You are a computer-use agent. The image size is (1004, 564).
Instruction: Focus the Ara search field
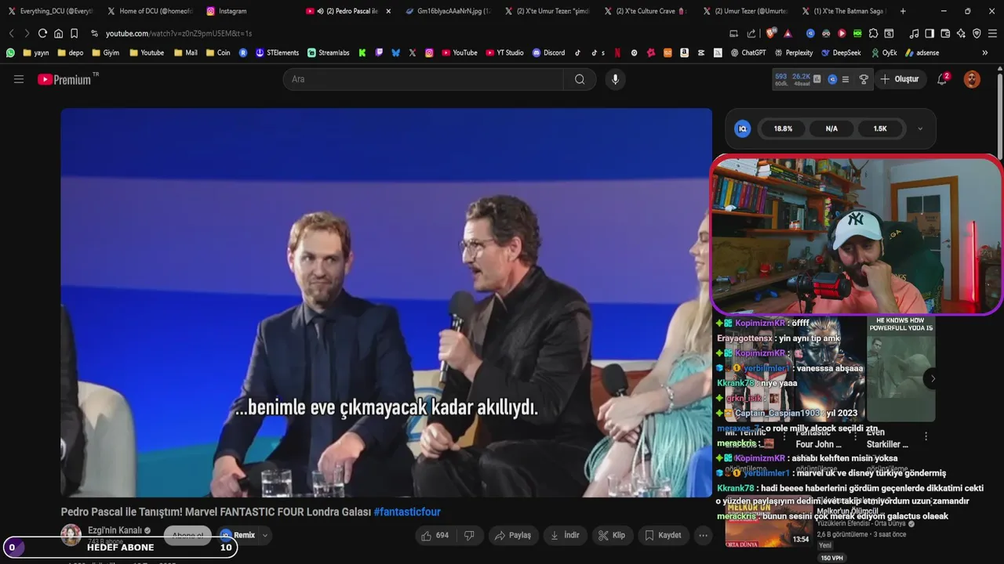pos(424,79)
